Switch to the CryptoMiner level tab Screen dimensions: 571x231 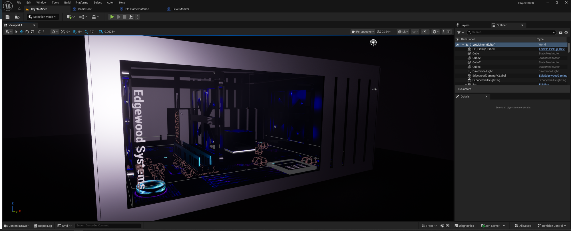39,9
